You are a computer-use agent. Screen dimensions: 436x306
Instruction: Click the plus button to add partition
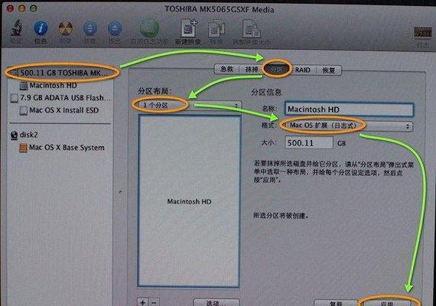(143, 302)
